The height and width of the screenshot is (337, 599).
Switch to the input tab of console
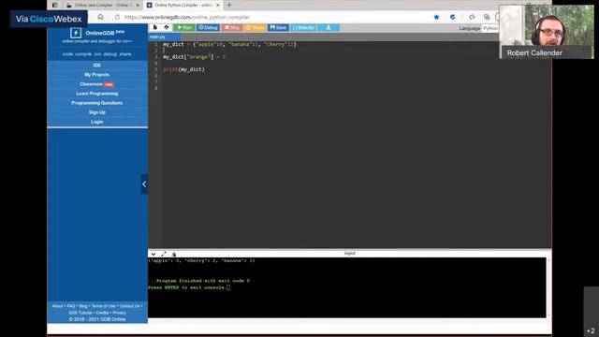349,254
